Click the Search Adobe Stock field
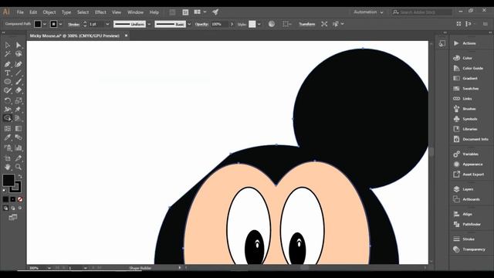 422,12
